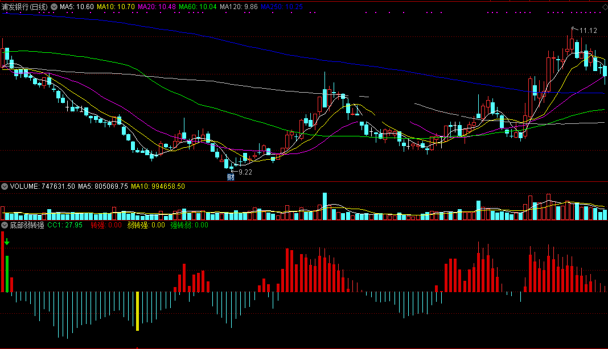Click the 底部弱转强 indicator name
This screenshot has width=608, height=349.
[x=27, y=225]
